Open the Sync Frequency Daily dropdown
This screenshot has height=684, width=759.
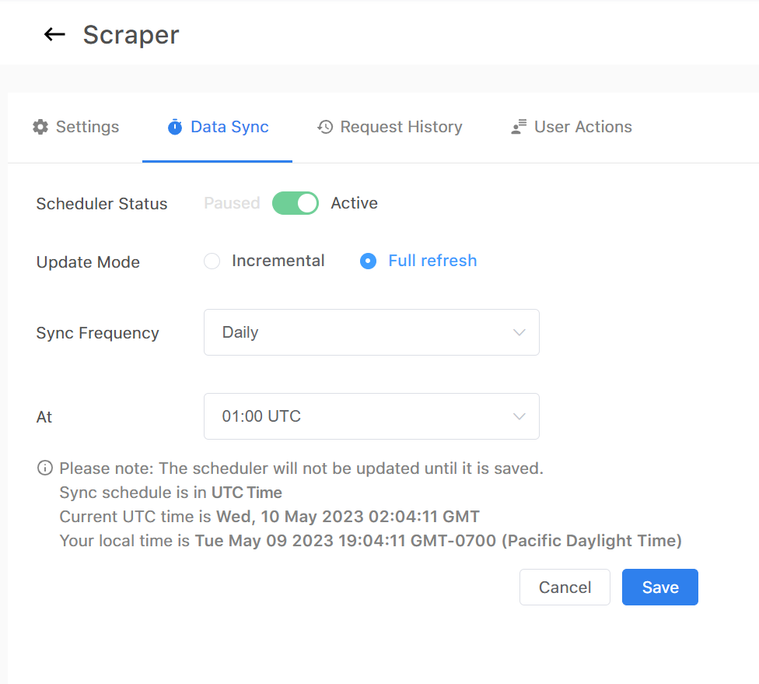(371, 332)
